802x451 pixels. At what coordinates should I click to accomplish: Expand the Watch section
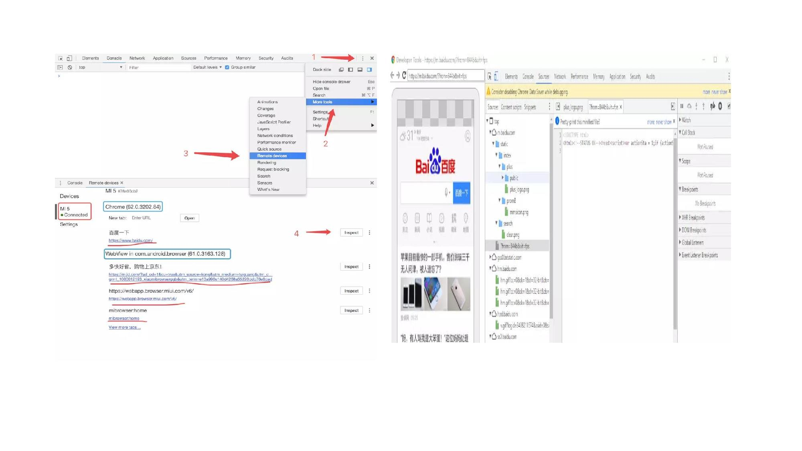tap(686, 120)
